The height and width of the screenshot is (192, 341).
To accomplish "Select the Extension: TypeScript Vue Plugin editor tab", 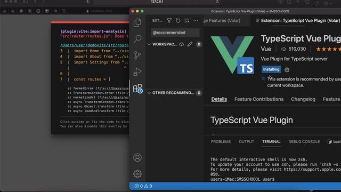I will (x=298, y=20).
